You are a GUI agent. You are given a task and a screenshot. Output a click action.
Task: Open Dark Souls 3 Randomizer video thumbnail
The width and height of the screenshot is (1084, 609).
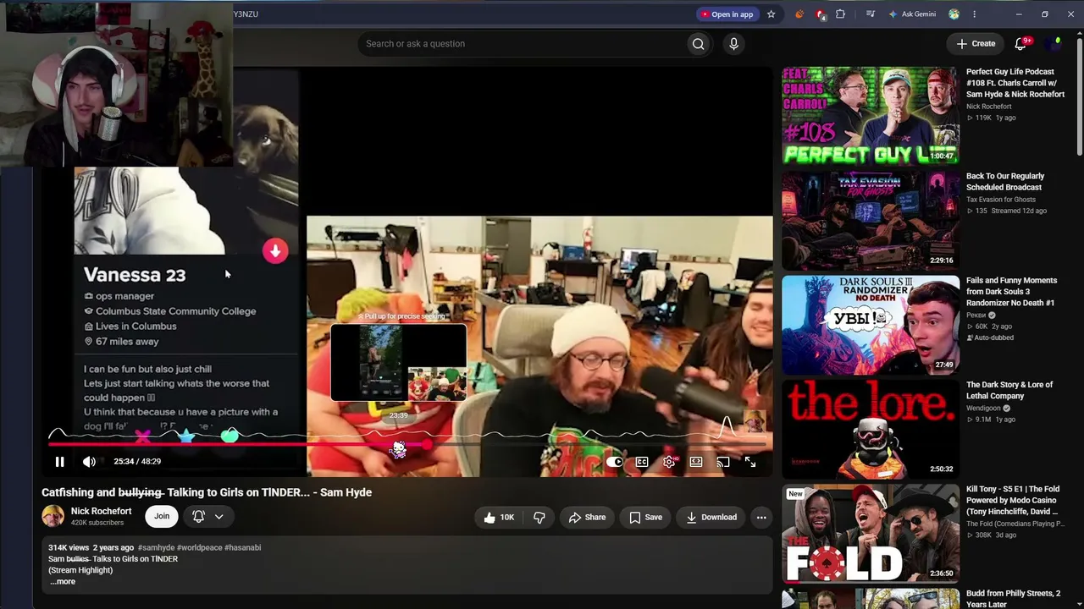tap(871, 324)
